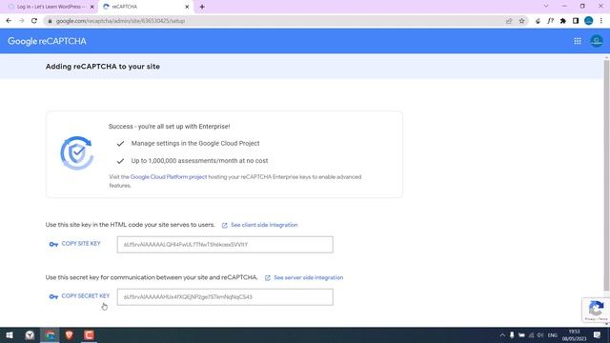Screen dimensions: 610x343
Task: Click the site key text field
Action: [x=225, y=245]
